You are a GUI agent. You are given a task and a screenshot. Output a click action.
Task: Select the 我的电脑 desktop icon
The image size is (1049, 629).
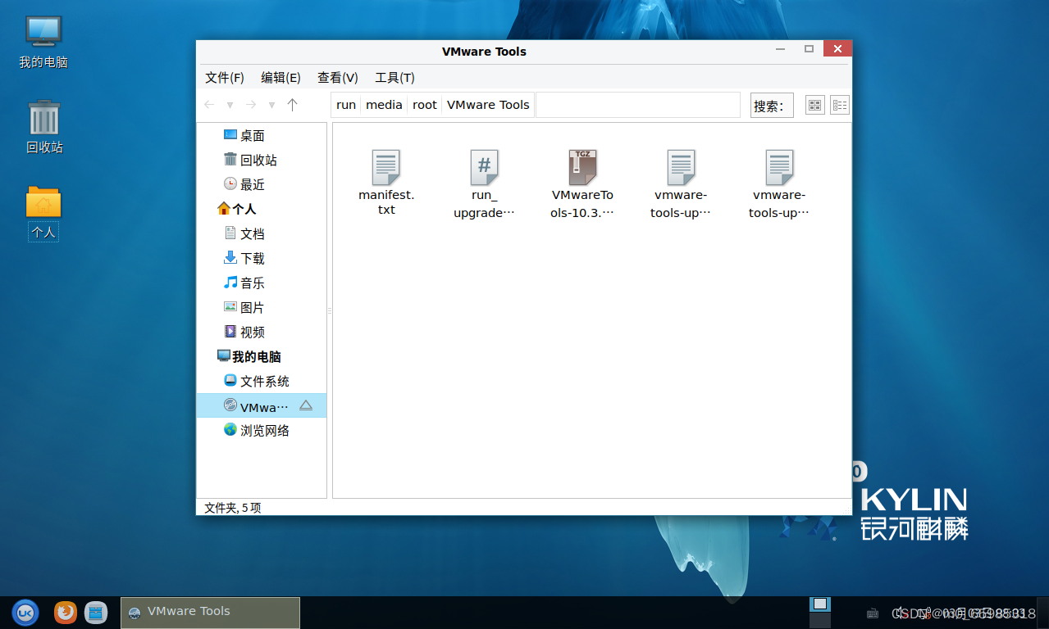(x=43, y=42)
